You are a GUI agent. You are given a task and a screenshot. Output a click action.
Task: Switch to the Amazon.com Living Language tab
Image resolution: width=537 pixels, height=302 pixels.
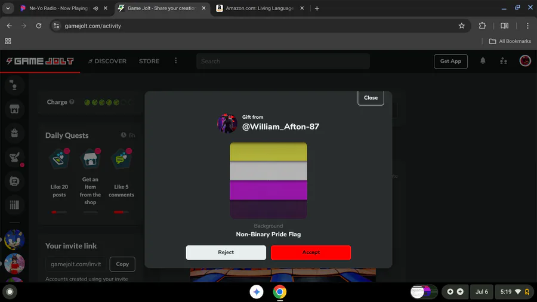point(260,8)
